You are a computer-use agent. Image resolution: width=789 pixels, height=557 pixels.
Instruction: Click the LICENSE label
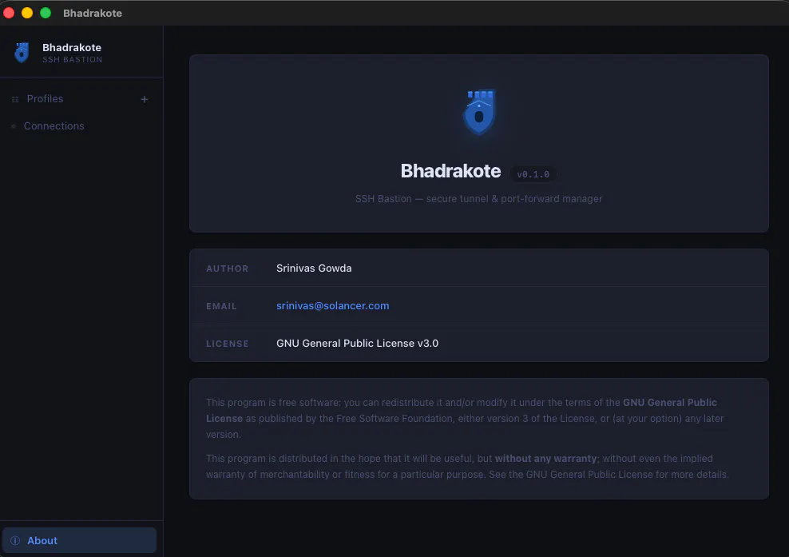coord(228,344)
